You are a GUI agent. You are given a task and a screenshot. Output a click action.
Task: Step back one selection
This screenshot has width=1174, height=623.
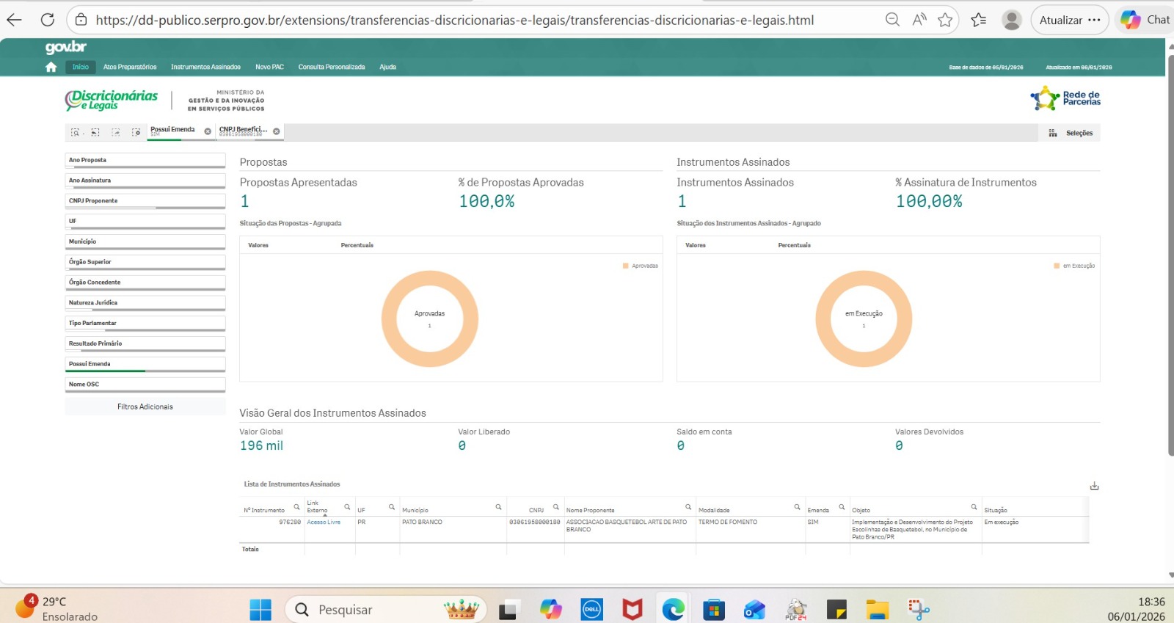point(95,133)
